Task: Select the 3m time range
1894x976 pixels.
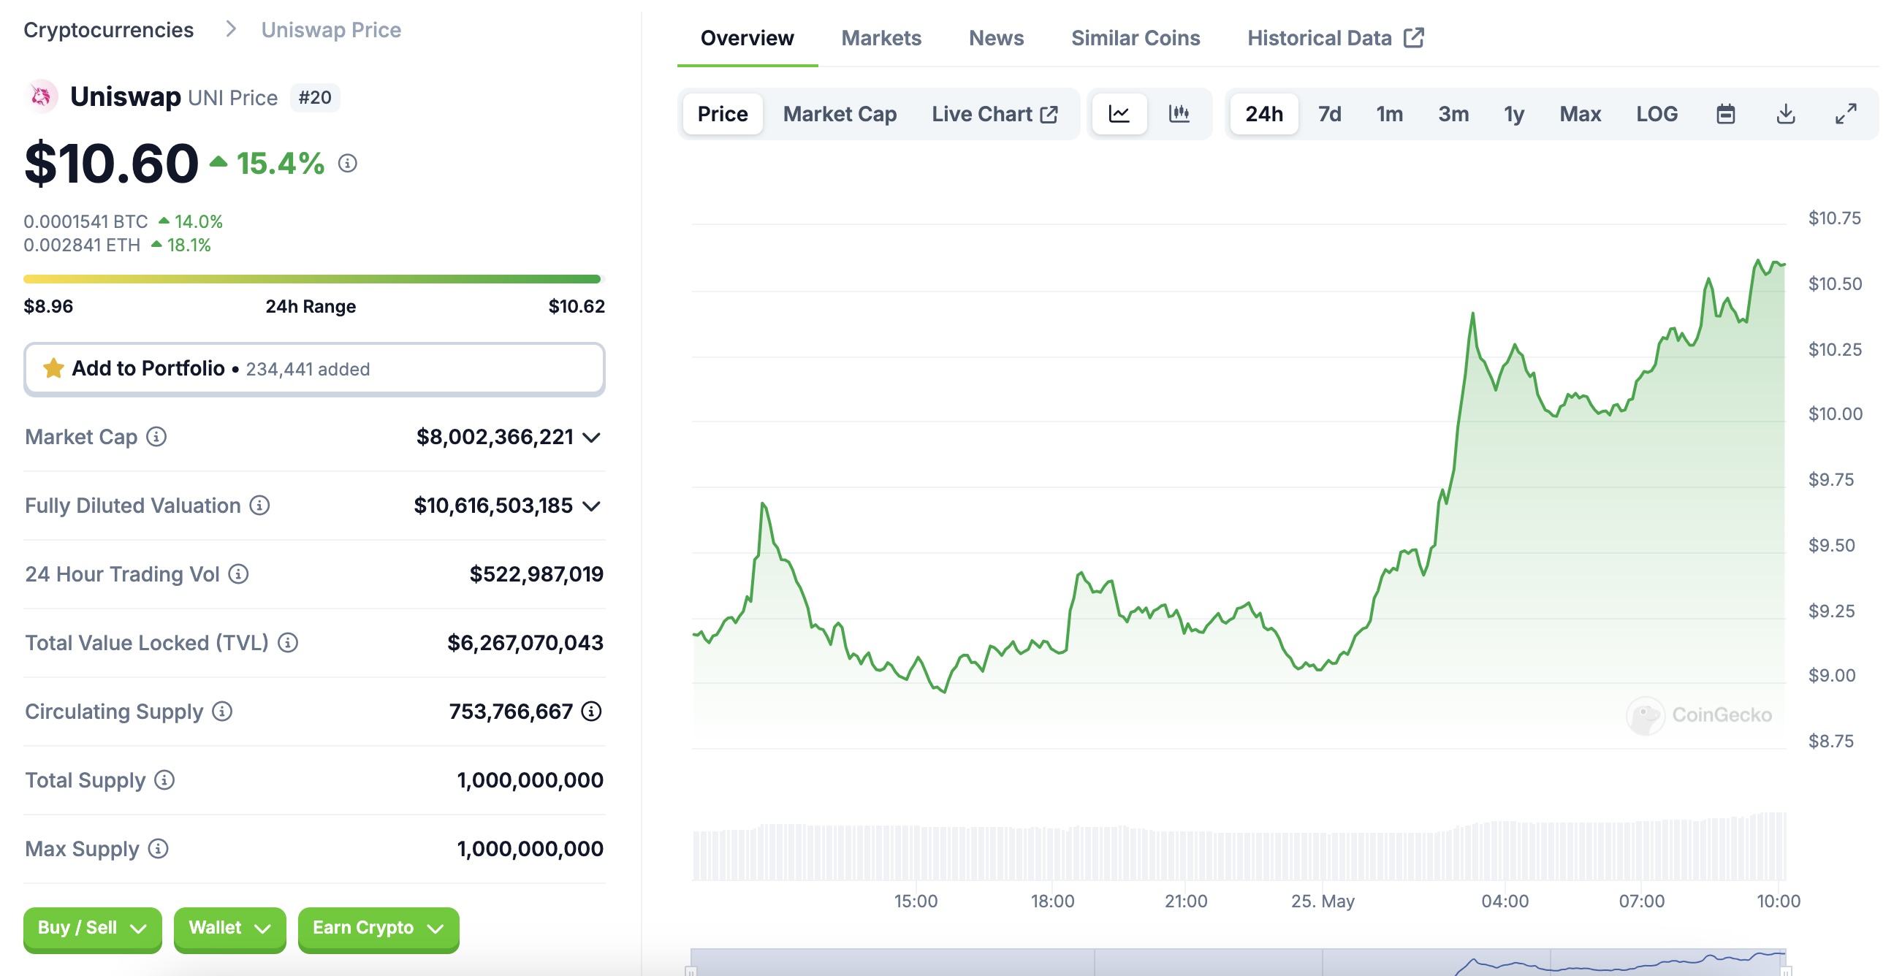Action: (x=1453, y=114)
